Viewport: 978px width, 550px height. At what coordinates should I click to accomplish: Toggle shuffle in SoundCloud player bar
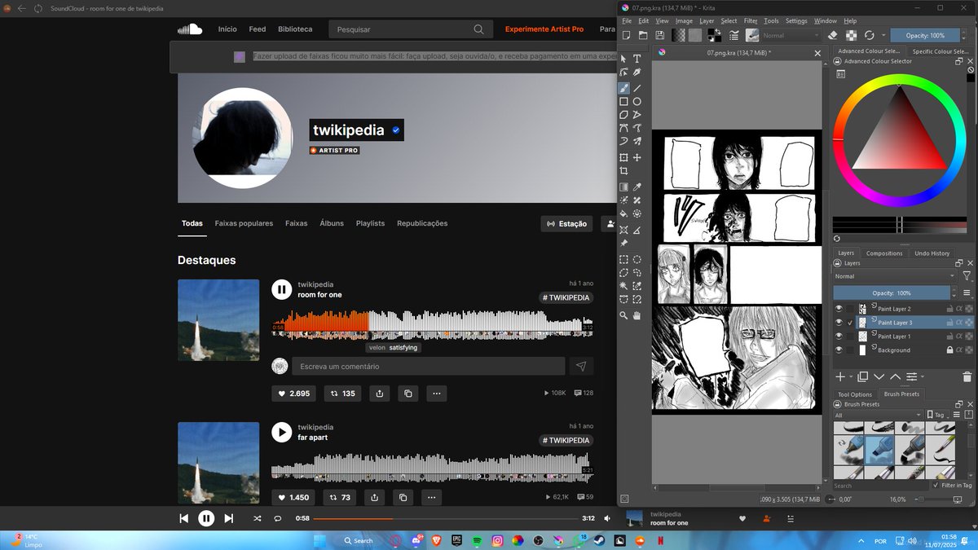tap(258, 518)
